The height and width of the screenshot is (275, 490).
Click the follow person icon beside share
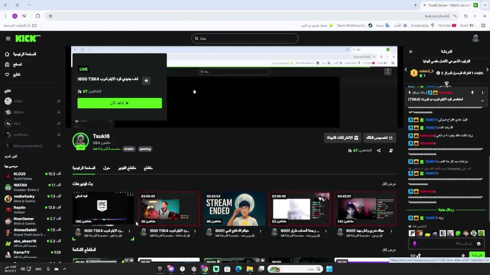coord(391,150)
